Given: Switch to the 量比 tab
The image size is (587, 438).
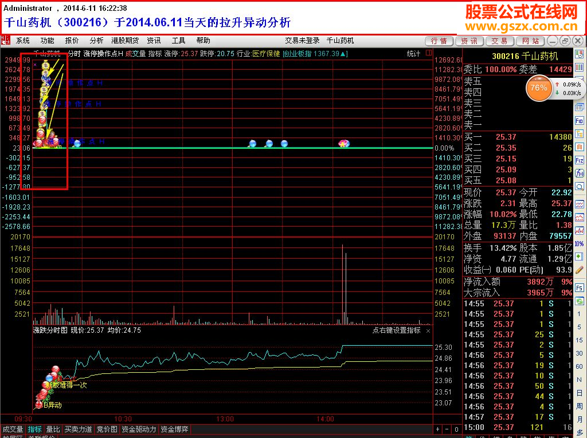Looking at the screenshot, I should pyautogui.click(x=53, y=429).
